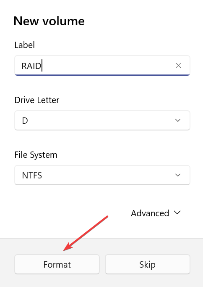
Task: Click the red arrow pointing at Format
Action: [86, 234]
